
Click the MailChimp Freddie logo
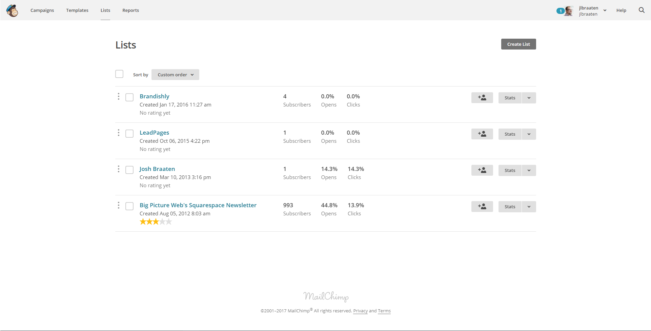[12, 11]
